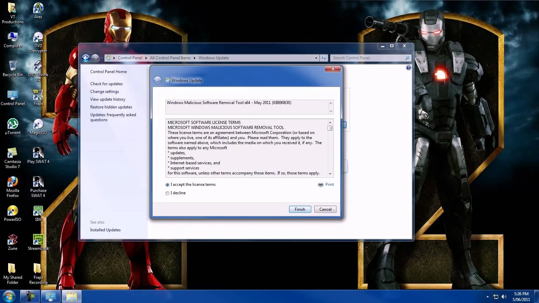Show hidden system tray icons

click(487, 297)
